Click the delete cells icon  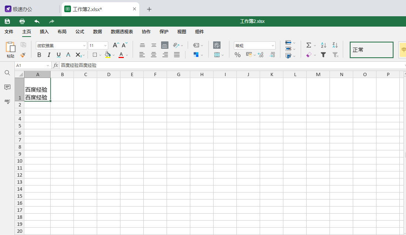(288, 49)
